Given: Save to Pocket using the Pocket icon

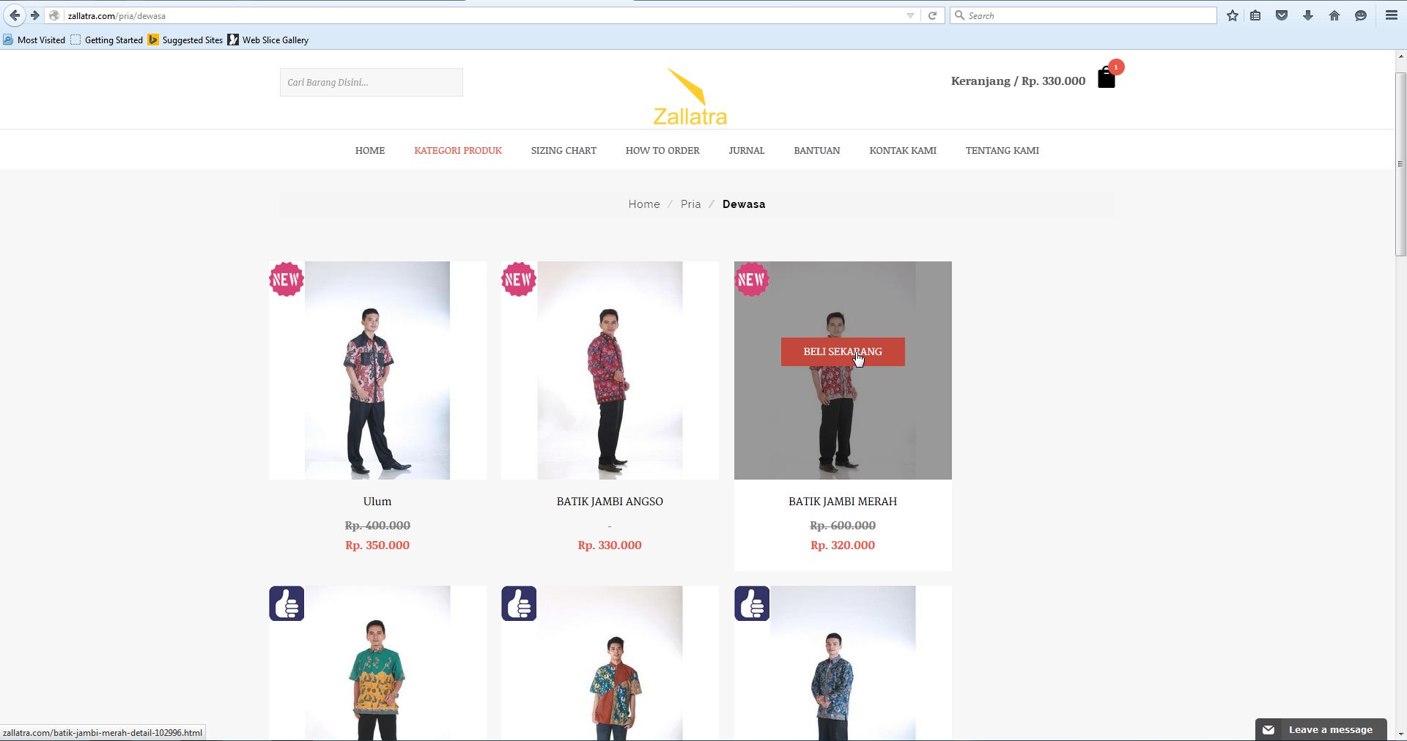Looking at the screenshot, I should click(1282, 15).
